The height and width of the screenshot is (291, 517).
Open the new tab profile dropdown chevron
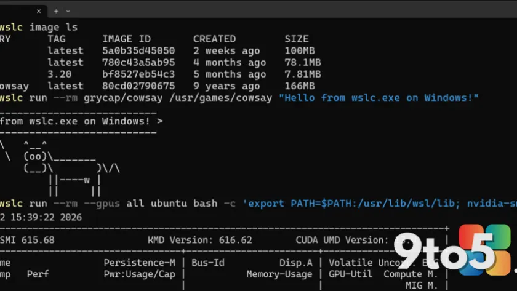click(x=68, y=11)
